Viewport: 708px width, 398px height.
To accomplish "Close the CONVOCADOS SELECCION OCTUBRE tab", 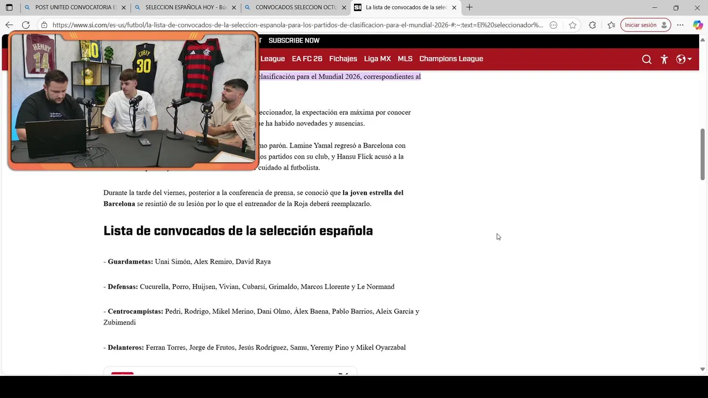I will [344, 8].
